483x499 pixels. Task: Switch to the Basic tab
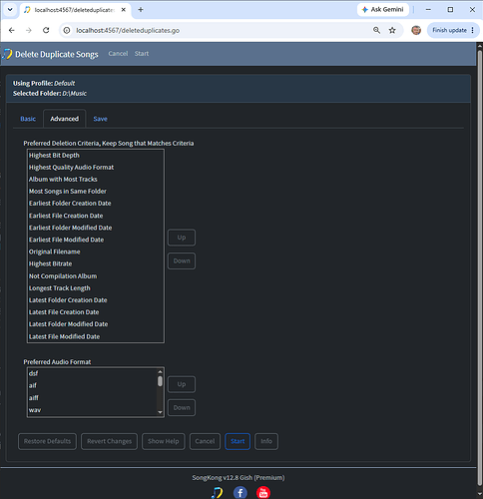pos(28,119)
